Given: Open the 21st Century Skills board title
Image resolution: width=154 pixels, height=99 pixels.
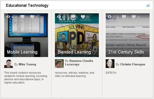Looking at the screenshot, I should pos(126,52).
